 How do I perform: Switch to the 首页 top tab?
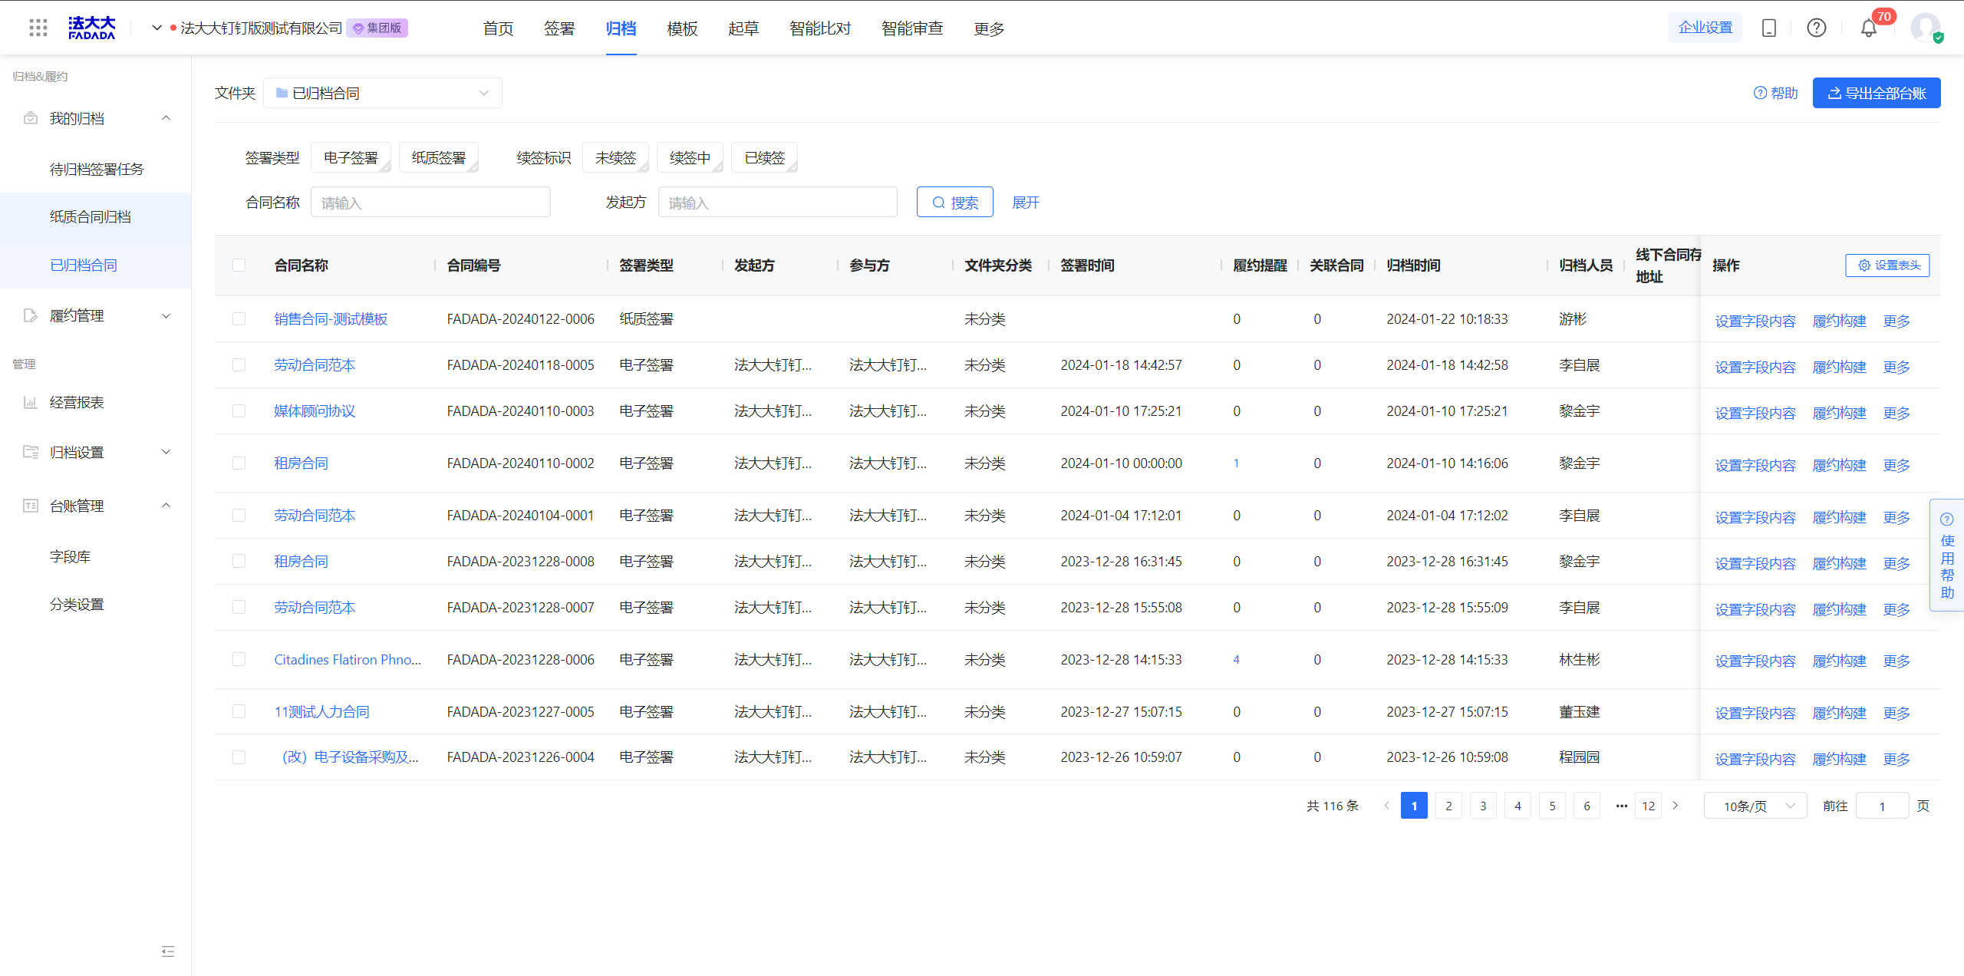pyautogui.click(x=498, y=28)
